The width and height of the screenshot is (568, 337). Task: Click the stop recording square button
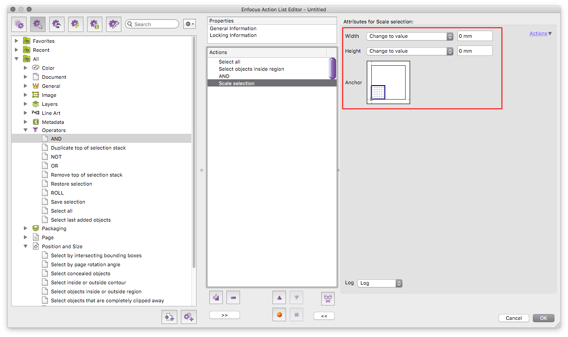(x=296, y=314)
